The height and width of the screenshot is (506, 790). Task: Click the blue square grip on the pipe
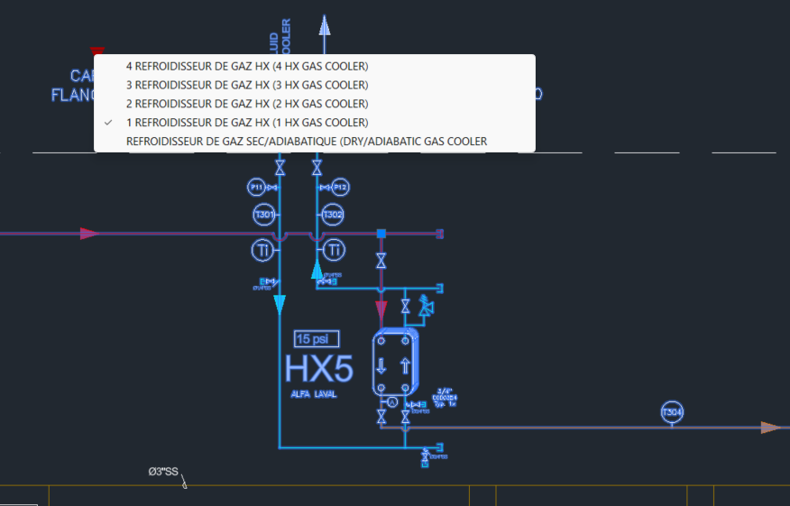(x=381, y=234)
